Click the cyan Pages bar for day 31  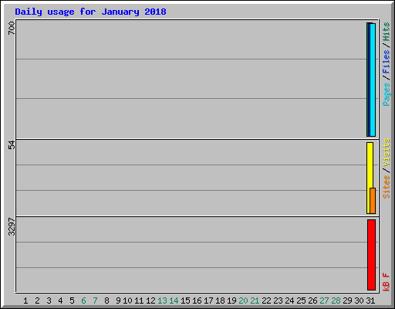[373, 80]
